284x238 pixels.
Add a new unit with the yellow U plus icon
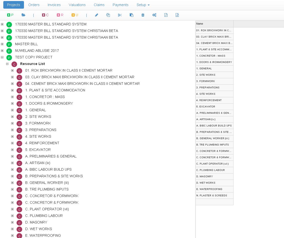(x=75, y=15)
